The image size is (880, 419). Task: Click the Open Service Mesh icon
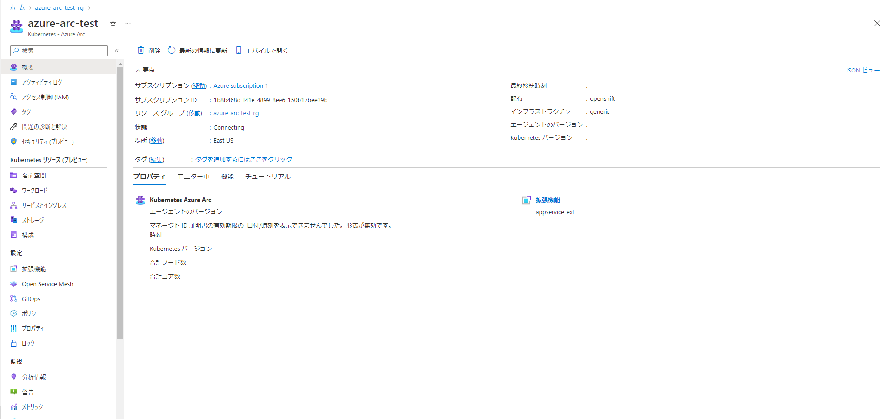pyautogui.click(x=14, y=284)
